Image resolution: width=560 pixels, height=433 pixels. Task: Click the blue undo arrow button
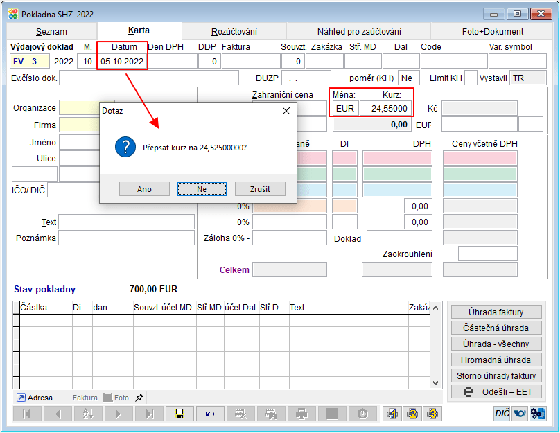(211, 414)
